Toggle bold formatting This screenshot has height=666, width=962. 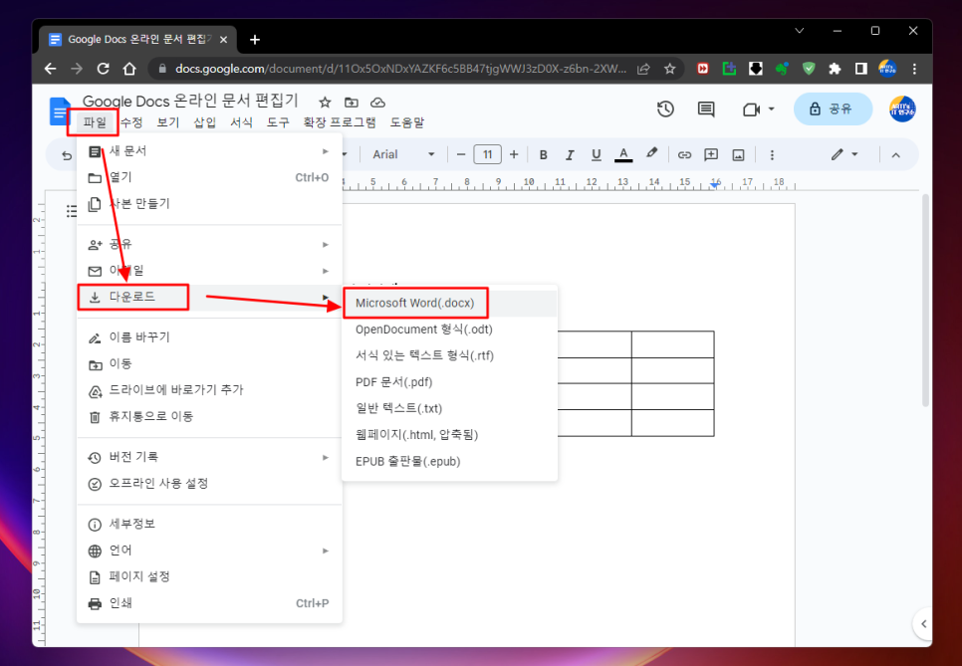[543, 155]
